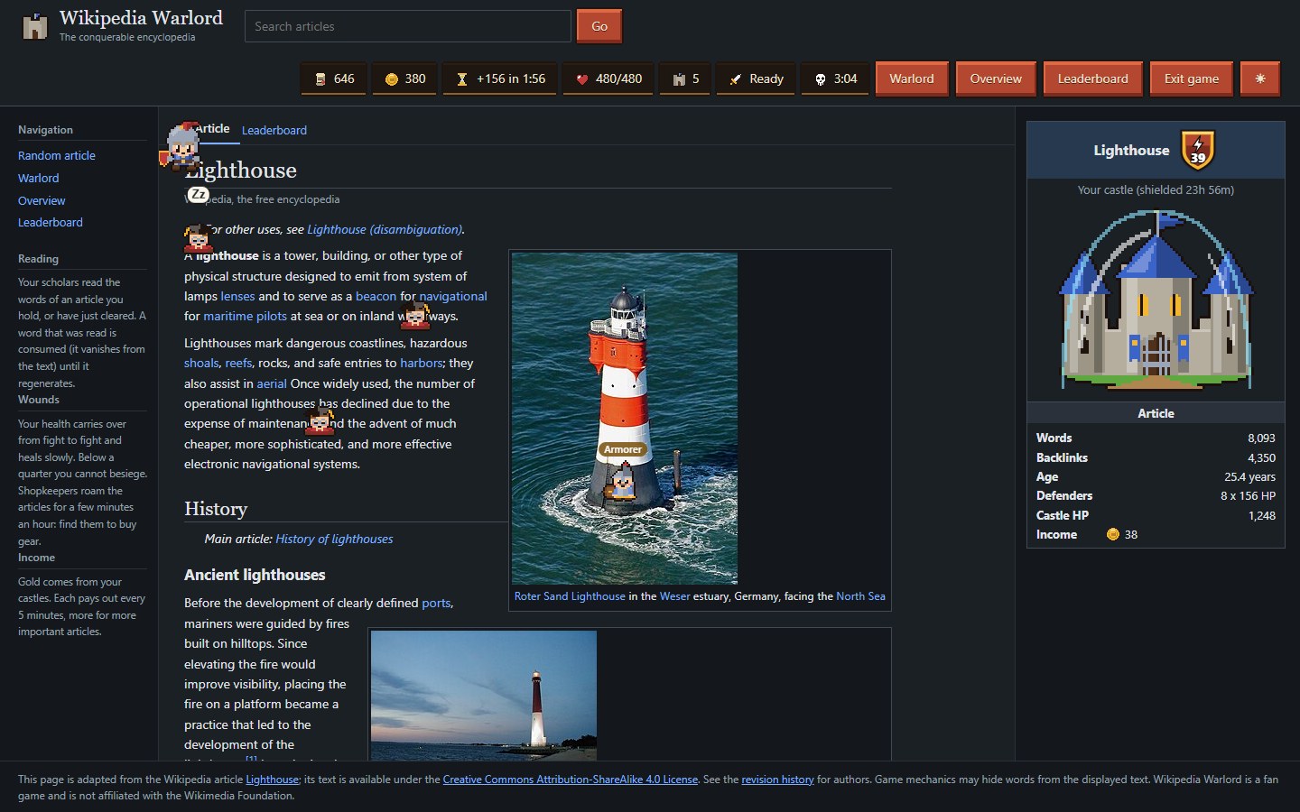Click the Wikipedia Warlord castle logo
Image resolution: width=1300 pixels, height=812 pixels.
tap(34, 26)
